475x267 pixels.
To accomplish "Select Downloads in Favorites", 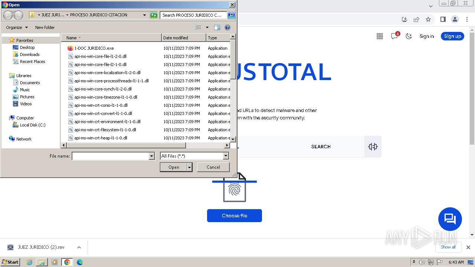I will click(x=30, y=55).
